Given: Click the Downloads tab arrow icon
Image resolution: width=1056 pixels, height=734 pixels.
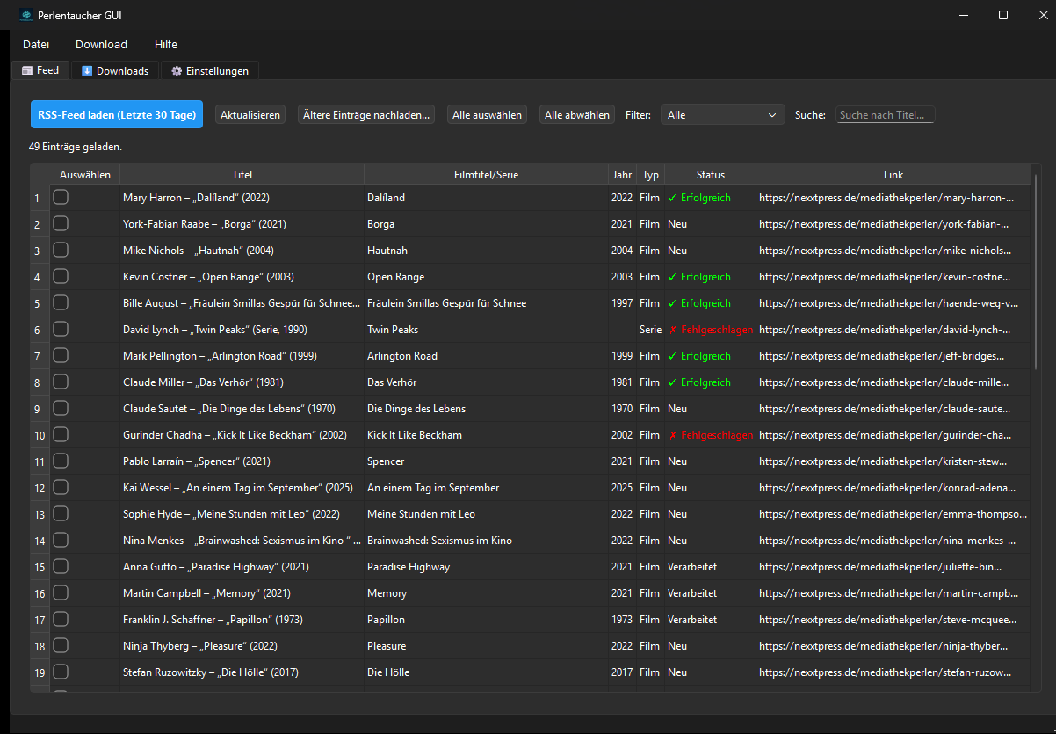Looking at the screenshot, I should tap(87, 71).
